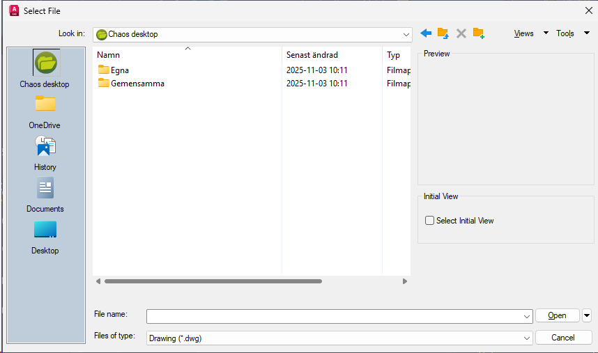Viewport: 598px width, 353px height.
Task: Select Chaos desktop in the places sidebar
Action: 45,70
